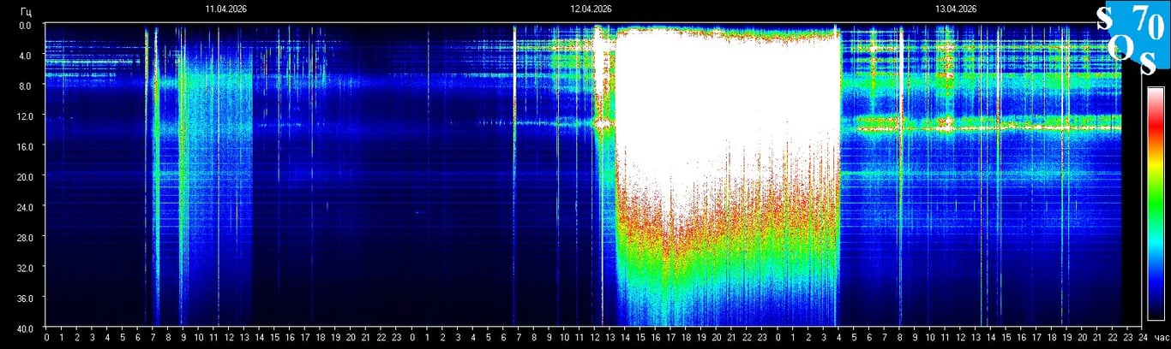Image resolution: width=1171 pixels, height=349 pixels.
Task: Click the 32.0 frequency axis label
Action: tap(26, 268)
